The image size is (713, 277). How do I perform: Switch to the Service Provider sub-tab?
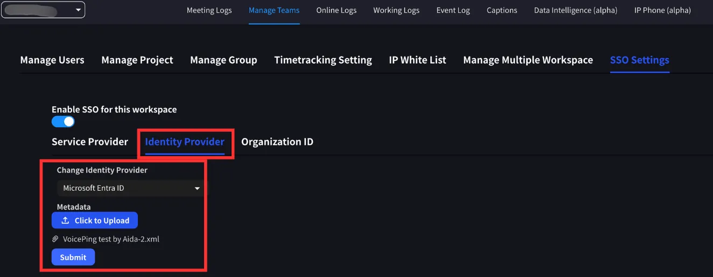tap(90, 142)
